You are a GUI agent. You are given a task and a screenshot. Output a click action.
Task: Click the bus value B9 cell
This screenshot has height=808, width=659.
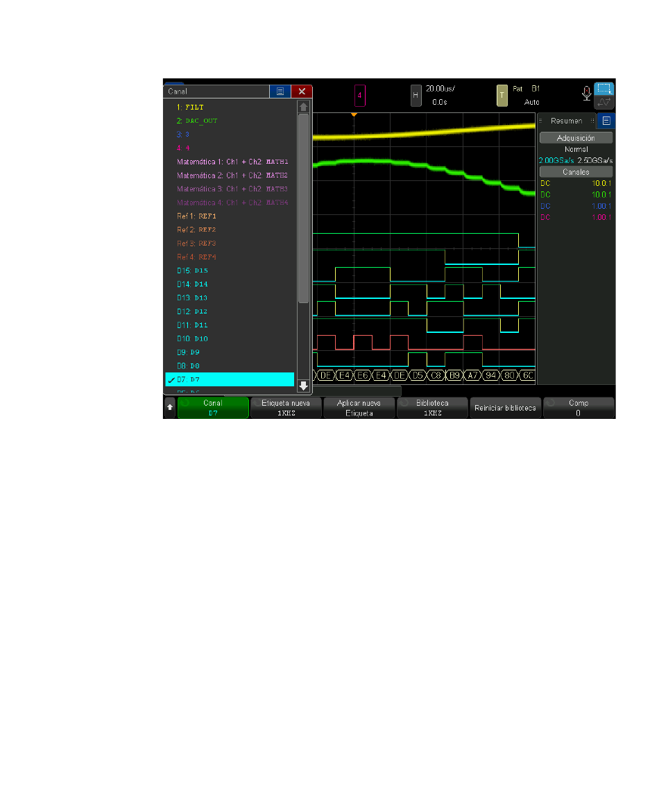coord(454,376)
